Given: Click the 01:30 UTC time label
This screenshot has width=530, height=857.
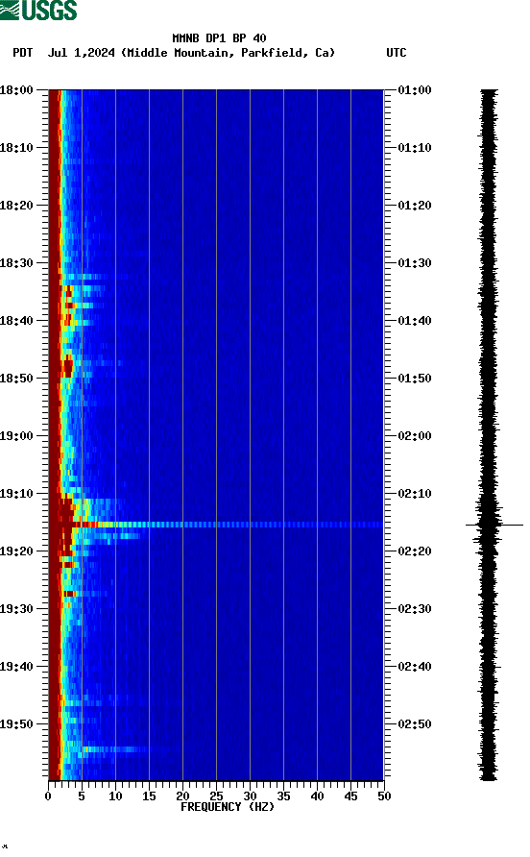Looking at the screenshot, I should (415, 263).
